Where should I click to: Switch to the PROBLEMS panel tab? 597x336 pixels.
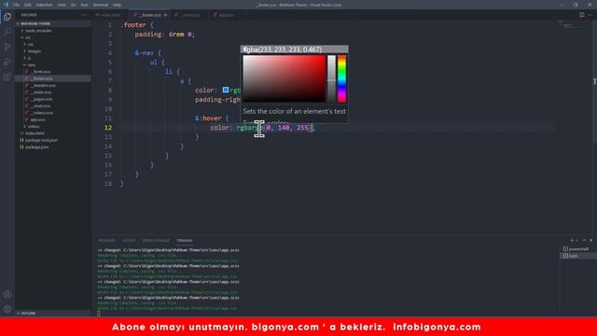coord(106,241)
